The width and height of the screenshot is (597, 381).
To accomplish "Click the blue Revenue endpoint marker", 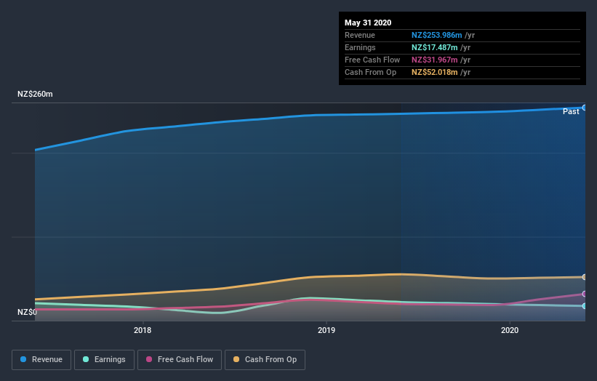I will 585,108.
